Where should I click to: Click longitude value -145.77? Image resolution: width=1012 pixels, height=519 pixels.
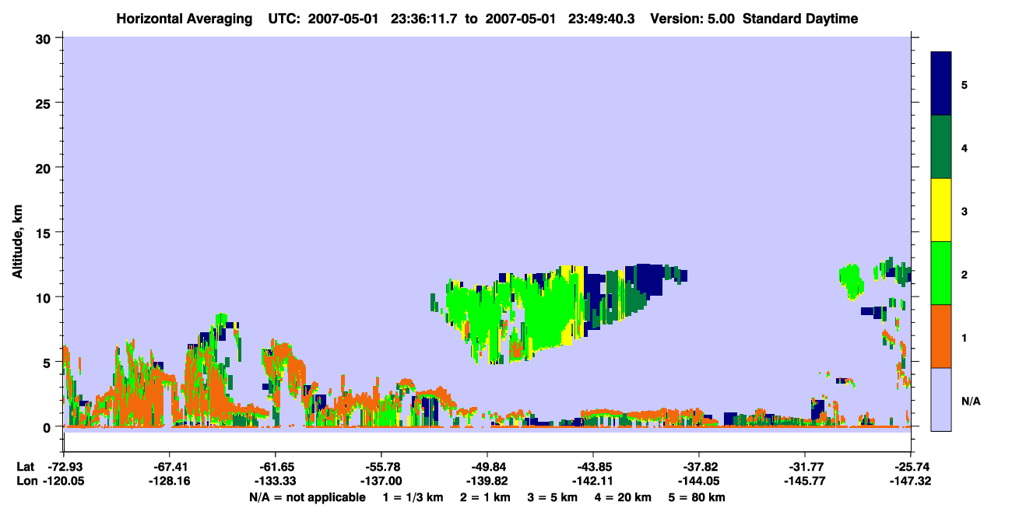click(805, 481)
